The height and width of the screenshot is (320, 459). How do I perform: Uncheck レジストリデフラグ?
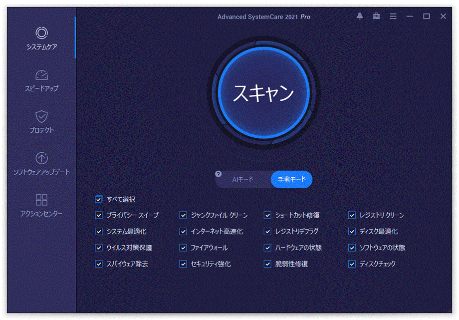pyautogui.click(x=267, y=232)
